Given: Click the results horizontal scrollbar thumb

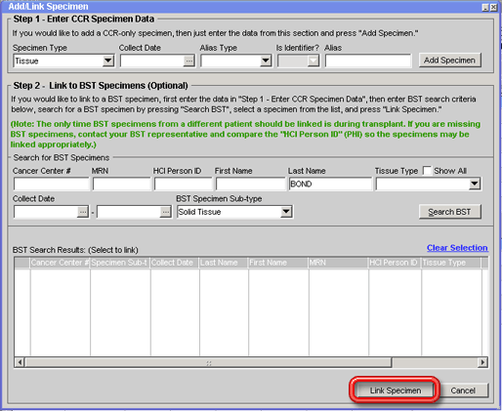Looking at the screenshot, I should tap(208, 362).
